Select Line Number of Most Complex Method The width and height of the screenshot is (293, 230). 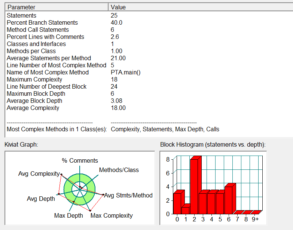coord(57,65)
